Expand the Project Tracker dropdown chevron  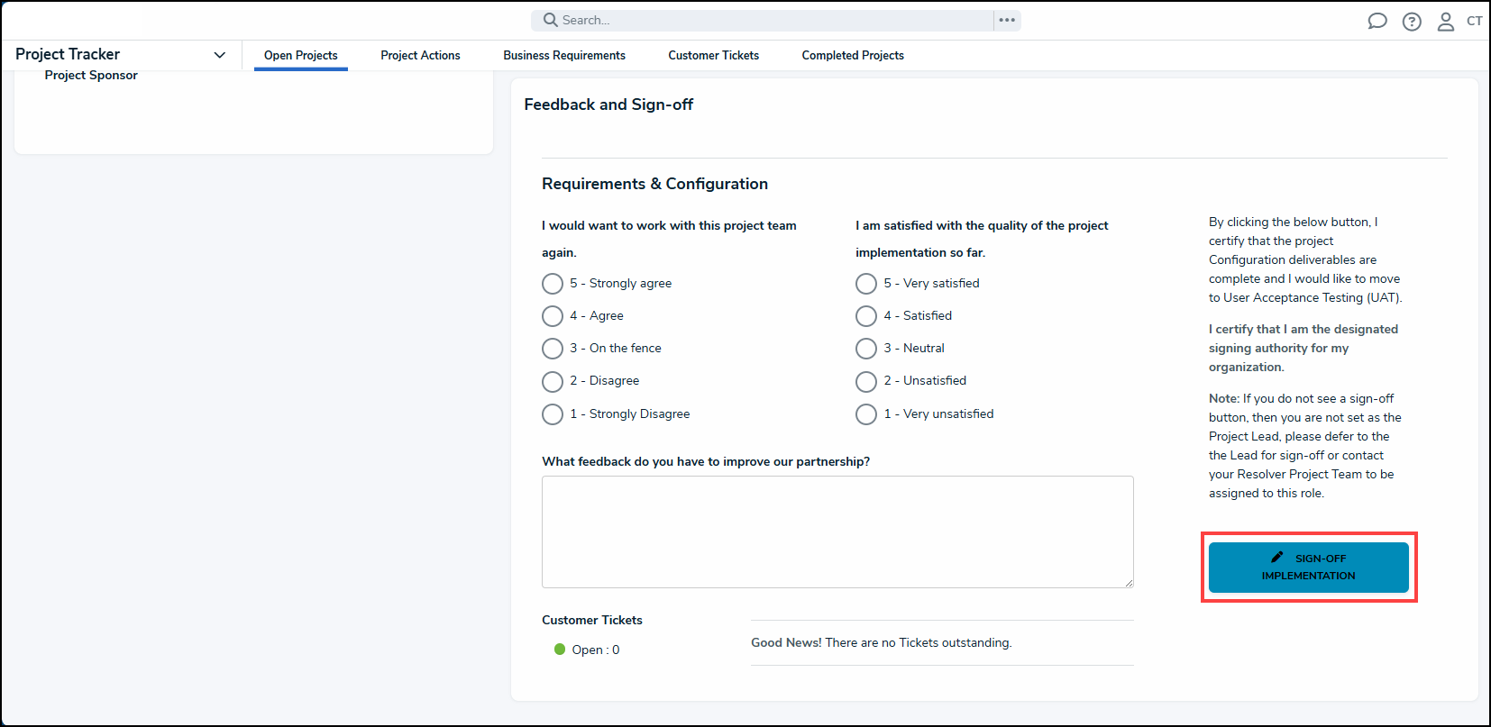pyautogui.click(x=219, y=55)
